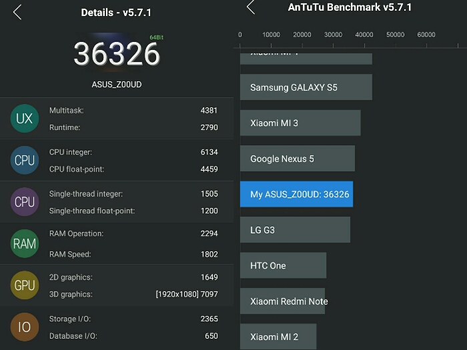467x350 pixels.
Task: Tap the Details - v5.7.1 title
Action: [116, 13]
